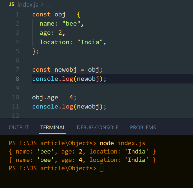The height and width of the screenshot is (188, 193).
Task: Click the "bee" string value in editor
Action: coord(71,23)
